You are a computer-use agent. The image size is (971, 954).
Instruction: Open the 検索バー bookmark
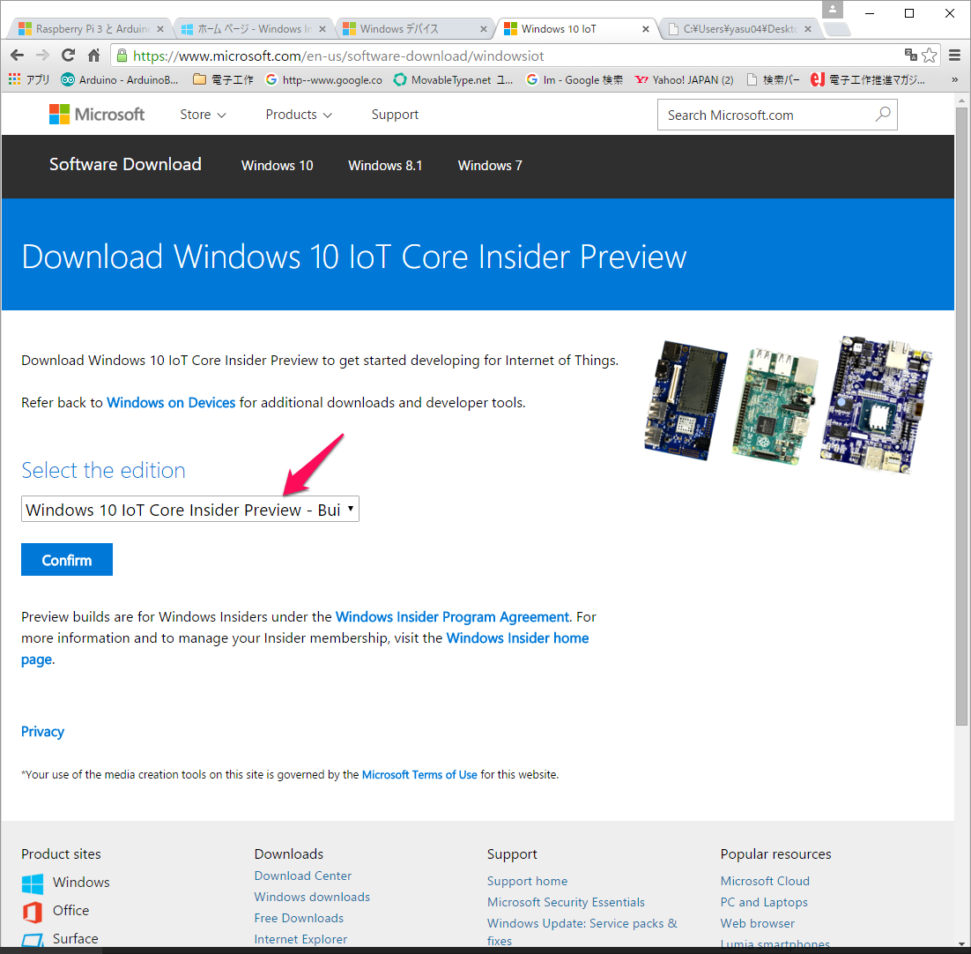[x=774, y=80]
